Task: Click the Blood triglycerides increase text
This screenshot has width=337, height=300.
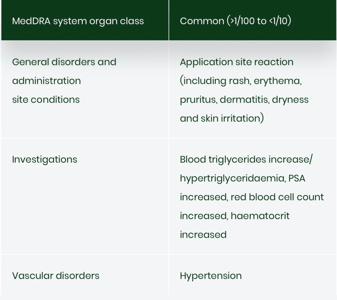Action: click(x=246, y=159)
